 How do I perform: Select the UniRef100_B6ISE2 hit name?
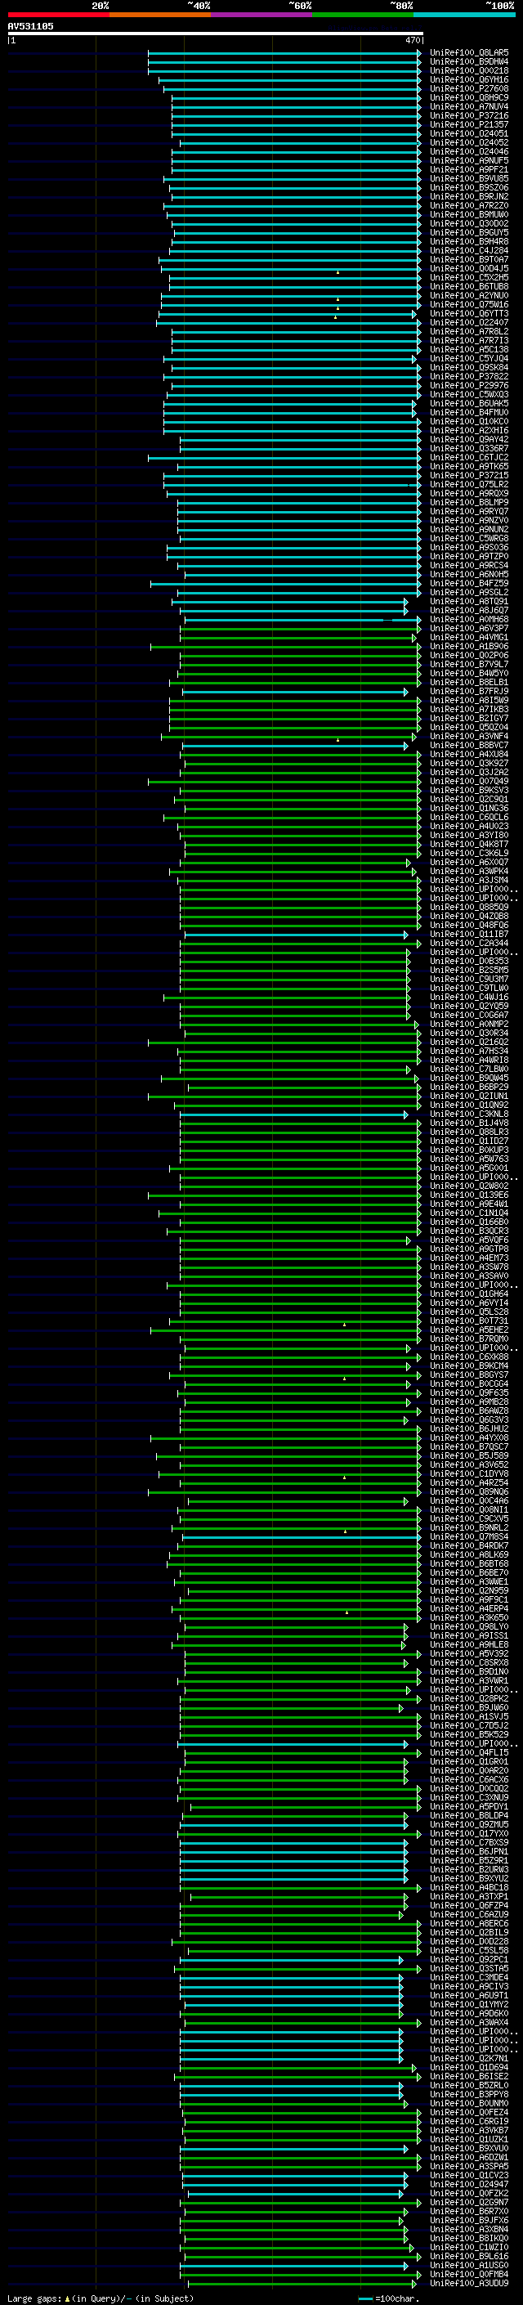pos(468,2076)
